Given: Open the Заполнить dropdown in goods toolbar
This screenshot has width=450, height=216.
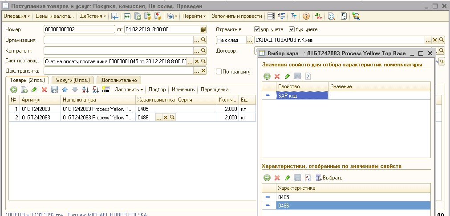Looking at the screenshot, I should point(129,90).
